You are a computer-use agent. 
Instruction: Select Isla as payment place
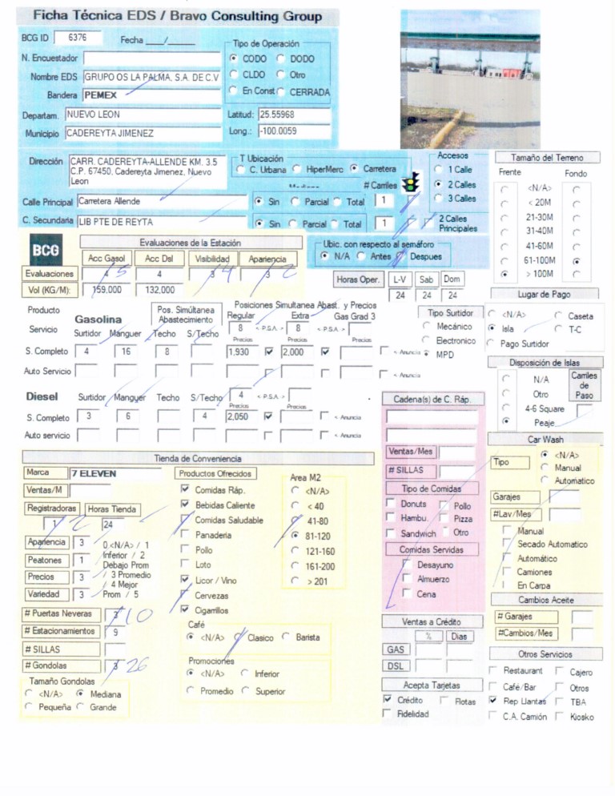[x=491, y=328]
